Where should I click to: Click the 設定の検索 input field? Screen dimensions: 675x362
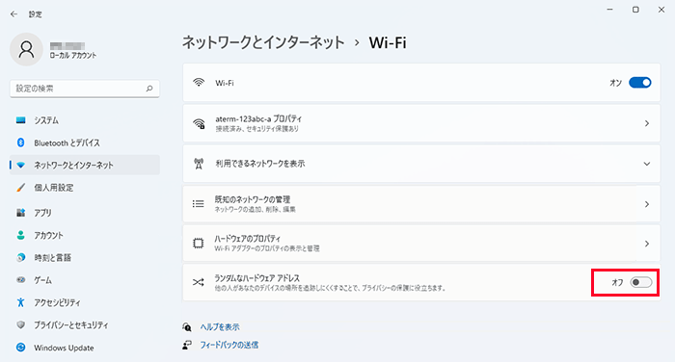click(x=85, y=89)
